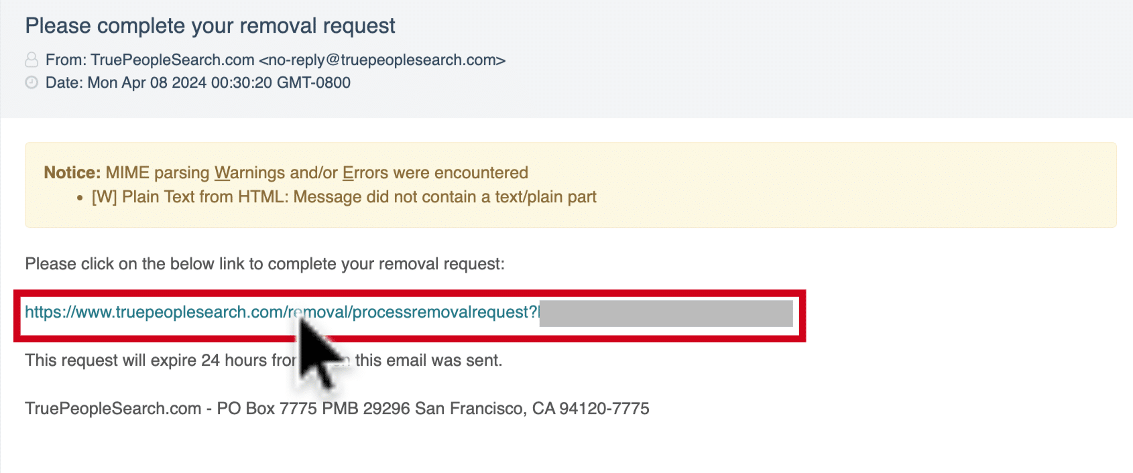Click the word Errors in notice
The width and height of the screenshot is (1133, 473).
click(x=365, y=173)
